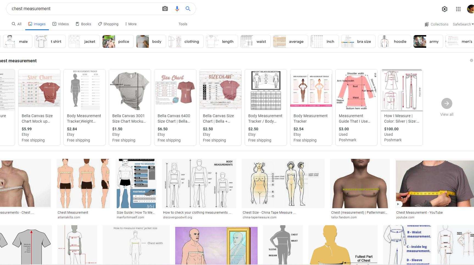474x265 pixels.
Task: Open Body Measurement Tracker $2.54 product
Action: tap(311, 107)
